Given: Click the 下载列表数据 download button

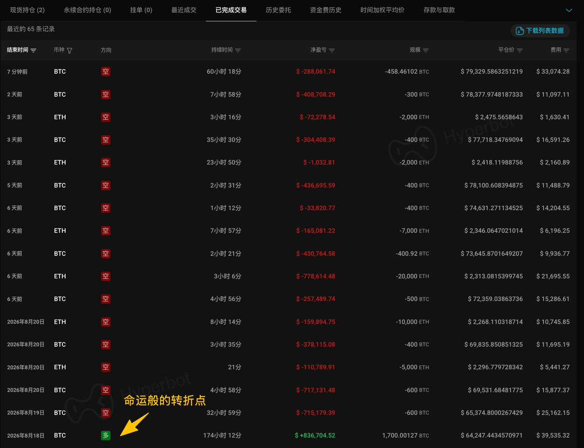Looking at the screenshot, I should (541, 31).
